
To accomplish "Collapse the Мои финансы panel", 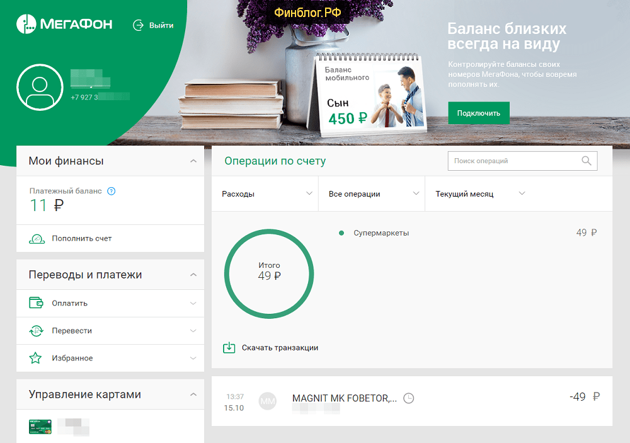I will pyautogui.click(x=193, y=161).
